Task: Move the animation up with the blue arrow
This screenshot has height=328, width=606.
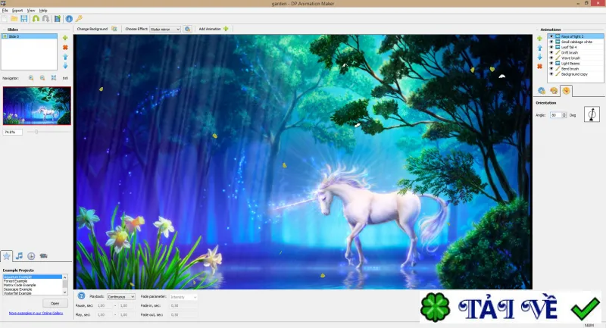Action: 539,48
